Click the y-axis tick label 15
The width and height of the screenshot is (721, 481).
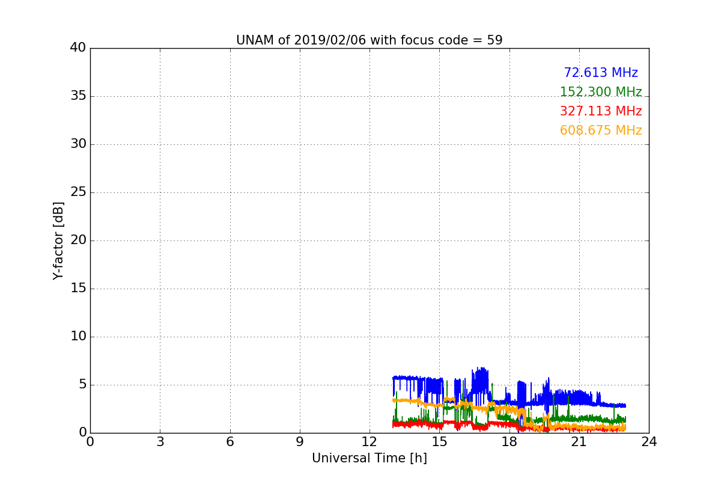pyautogui.click(x=78, y=289)
